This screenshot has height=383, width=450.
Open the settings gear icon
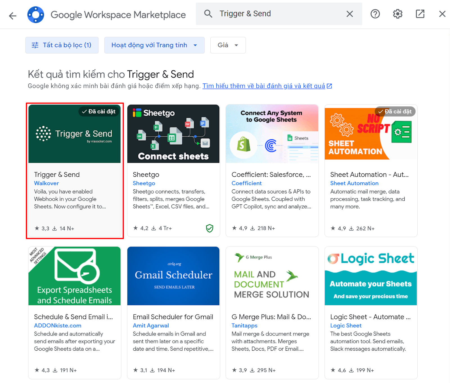[x=398, y=14]
